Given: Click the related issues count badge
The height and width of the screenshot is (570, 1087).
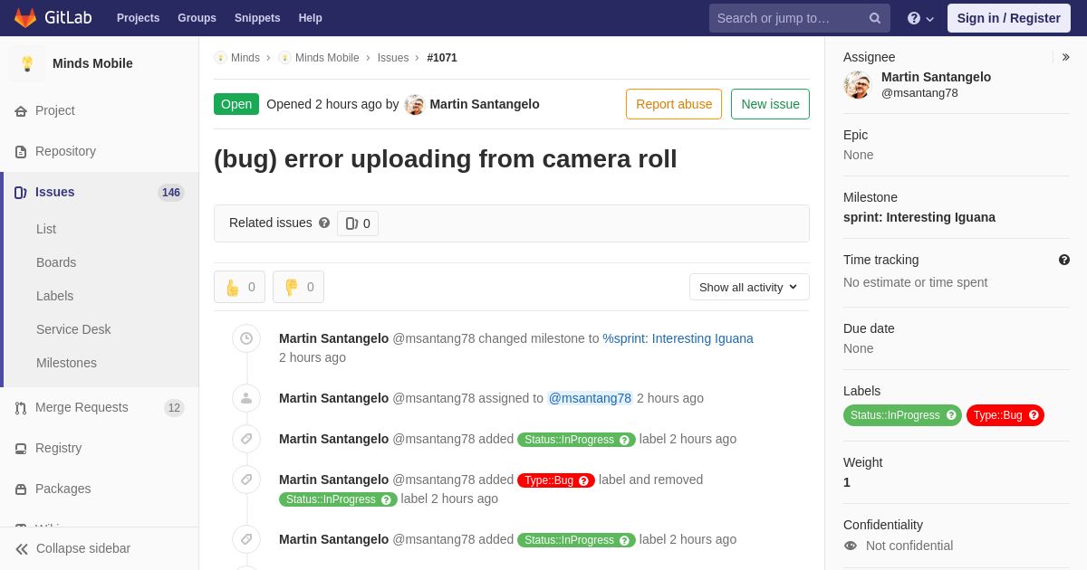Looking at the screenshot, I should point(358,223).
